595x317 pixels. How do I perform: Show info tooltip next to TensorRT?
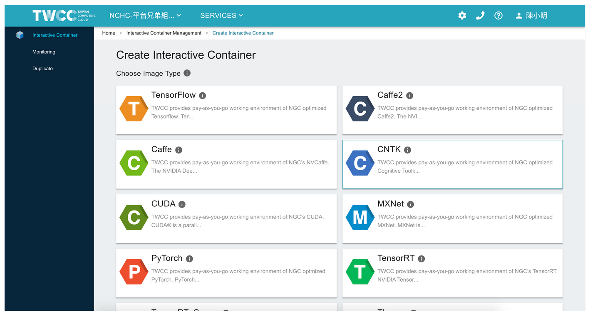coord(421,259)
